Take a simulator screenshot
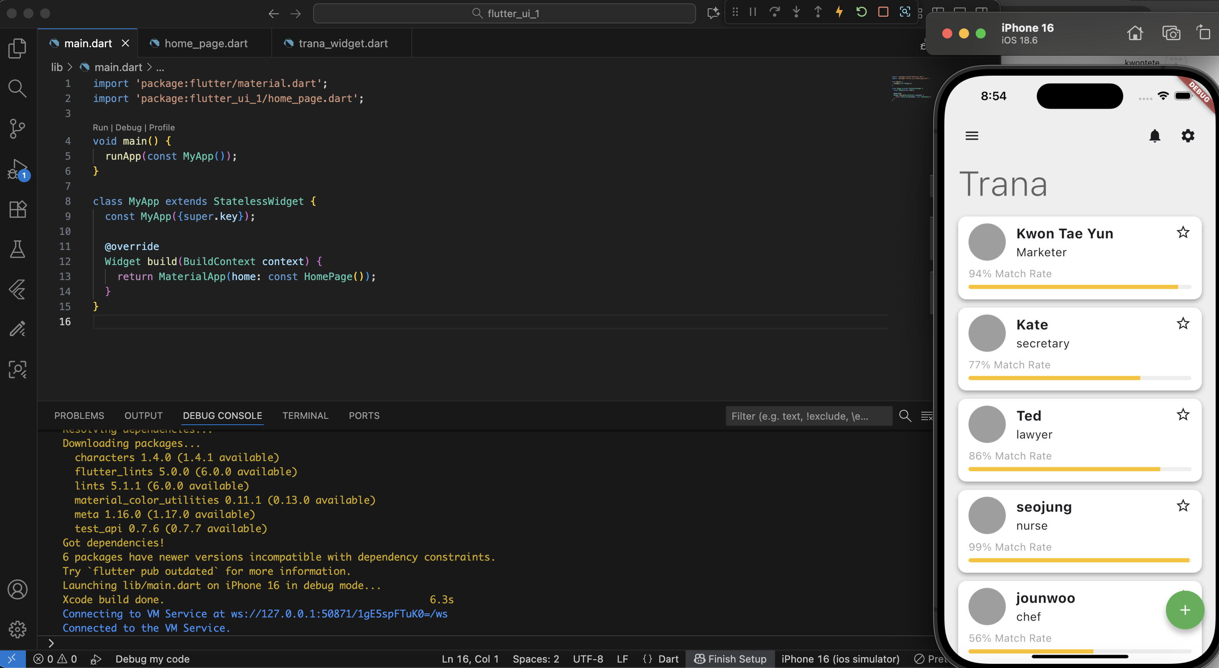Image resolution: width=1219 pixels, height=668 pixels. click(1171, 33)
